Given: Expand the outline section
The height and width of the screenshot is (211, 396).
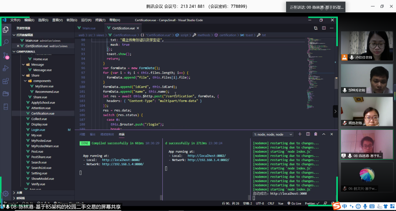Looking at the screenshot, I should pos(43,193).
